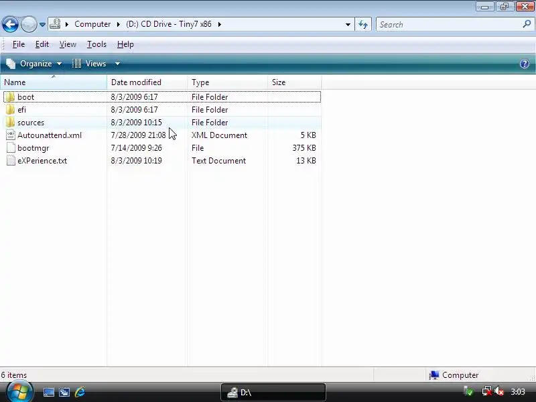Select the sources folder icon
536x402 pixels.
(11, 123)
